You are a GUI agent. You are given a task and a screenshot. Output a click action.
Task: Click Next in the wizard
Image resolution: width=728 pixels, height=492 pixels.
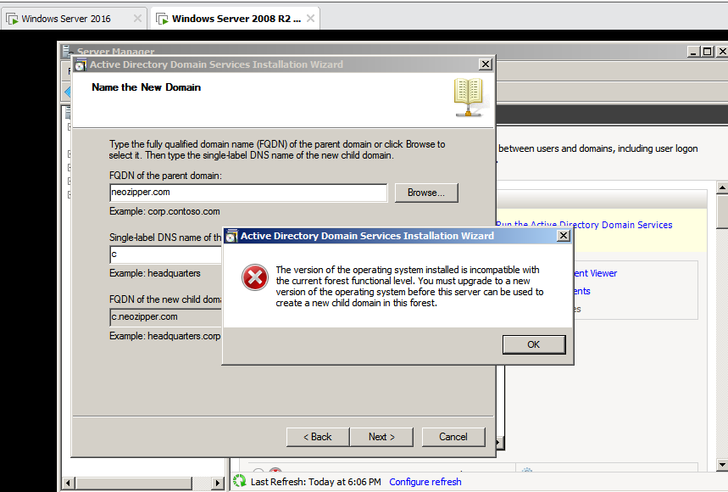click(381, 436)
